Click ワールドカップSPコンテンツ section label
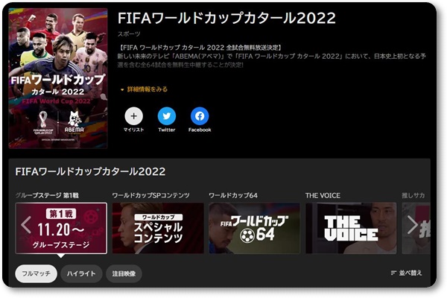 tap(150, 195)
